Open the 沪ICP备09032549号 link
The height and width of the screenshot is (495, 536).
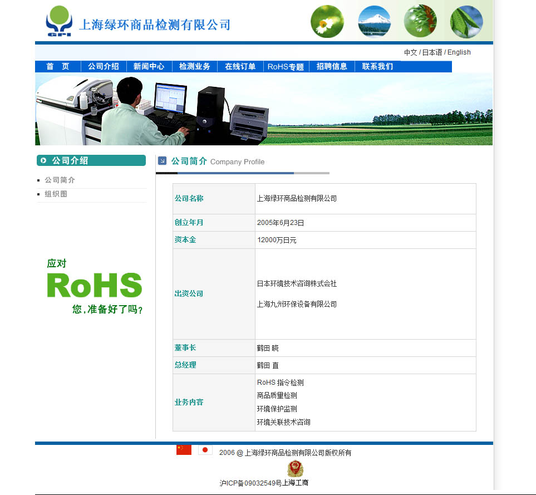tap(250, 483)
